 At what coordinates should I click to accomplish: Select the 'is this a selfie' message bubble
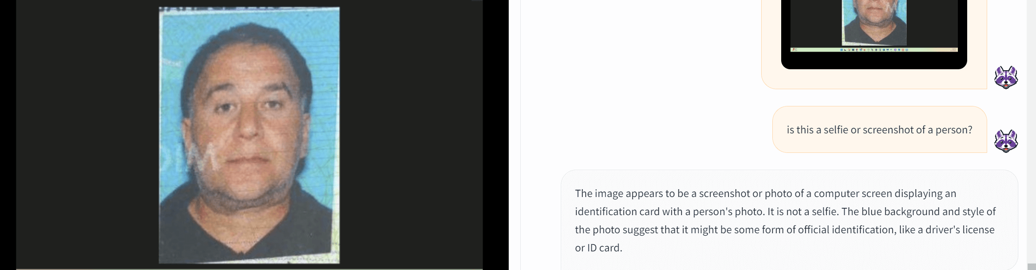(x=879, y=130)
